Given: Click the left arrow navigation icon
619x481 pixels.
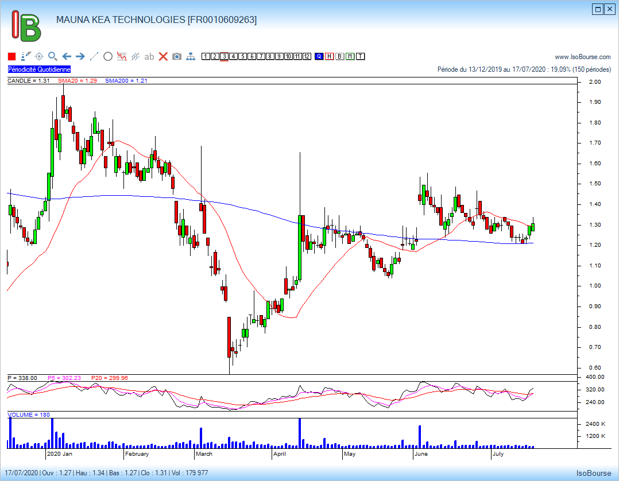Looking at the screenshot, I should (x=67, y=56).
